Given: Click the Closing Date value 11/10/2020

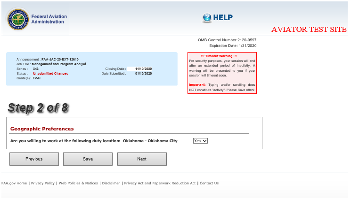Looking at the screenshot, I should [x=143, y=69].
